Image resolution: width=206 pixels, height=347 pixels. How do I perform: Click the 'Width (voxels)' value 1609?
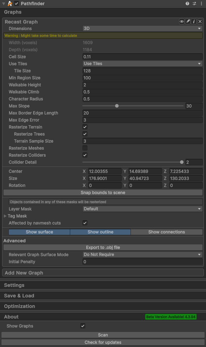tap(88, 43)
